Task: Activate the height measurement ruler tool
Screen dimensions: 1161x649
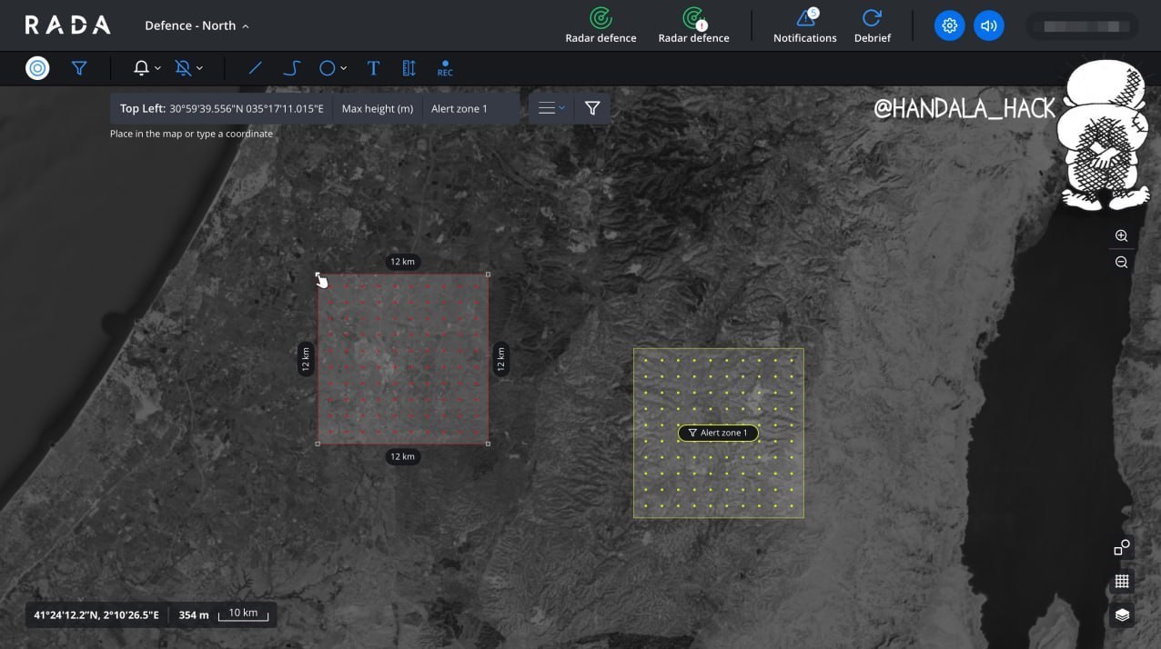Action: click(409, 68)
